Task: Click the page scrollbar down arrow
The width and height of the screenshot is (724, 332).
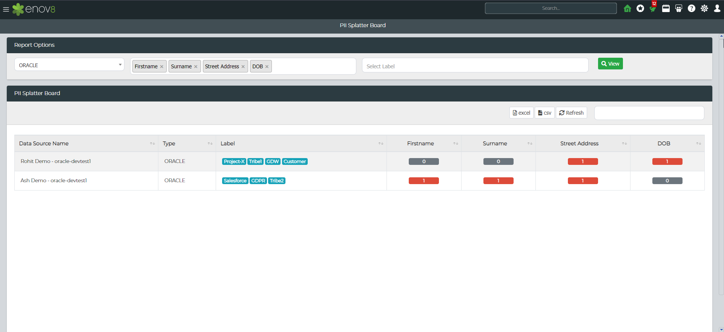Action: pos(721,329)
